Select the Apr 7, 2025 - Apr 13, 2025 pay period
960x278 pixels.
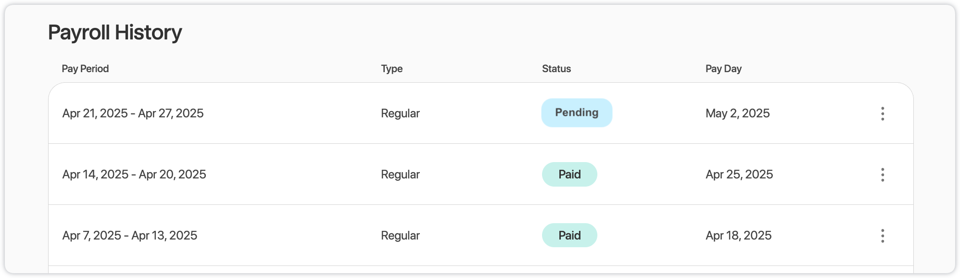[130, 236]
